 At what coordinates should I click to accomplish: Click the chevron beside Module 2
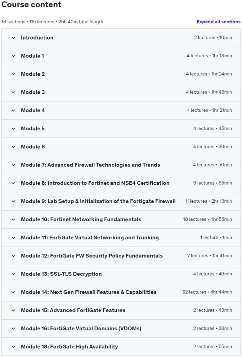coord(13,74)
